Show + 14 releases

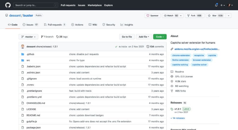click(x=178, y=118)
